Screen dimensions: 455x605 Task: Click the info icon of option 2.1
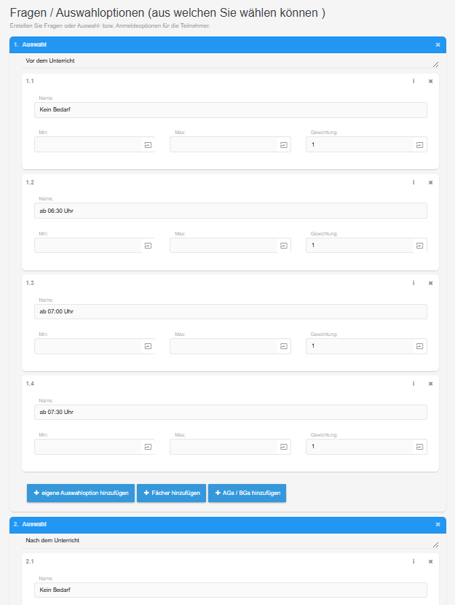point(414,561)
